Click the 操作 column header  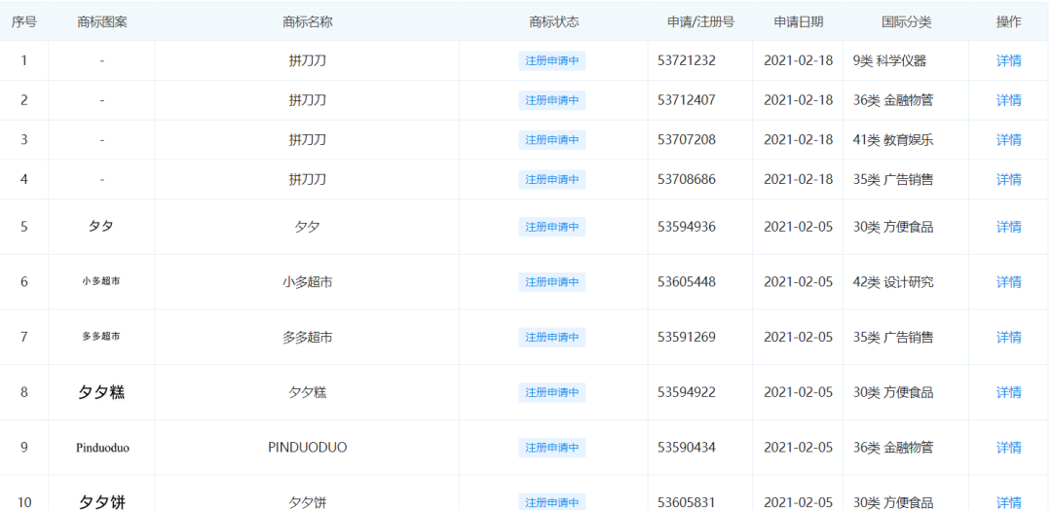[1008, 22]
